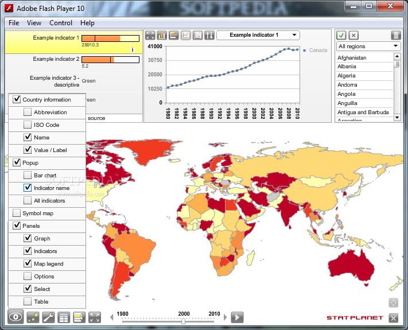Click country list scroll down arrow
This screenshot has height=330, width=408.
(x=397, y=118)
